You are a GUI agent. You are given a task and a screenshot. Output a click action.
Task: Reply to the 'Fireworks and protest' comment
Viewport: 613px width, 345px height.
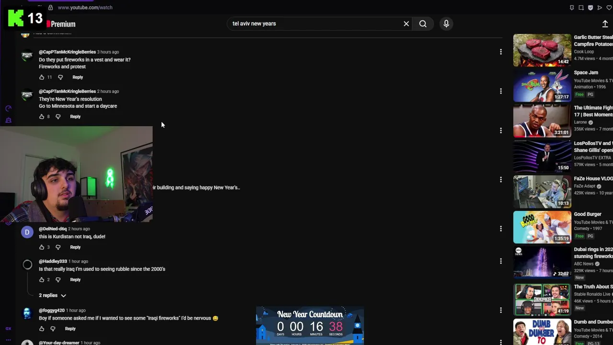tap(78, 77)
